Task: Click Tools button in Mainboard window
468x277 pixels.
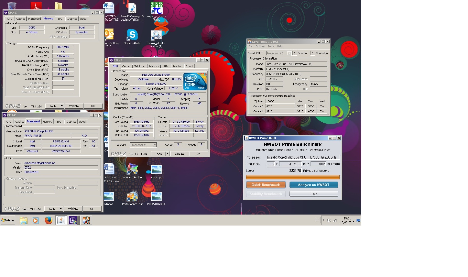Action: click(52, 209)
